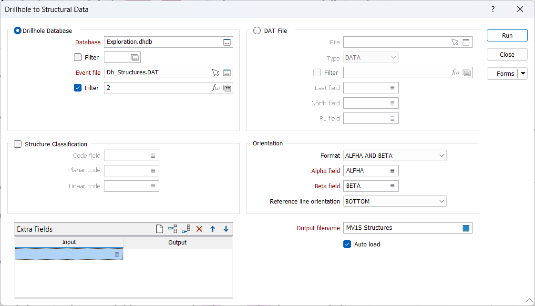Open the Database file browser

227,42
